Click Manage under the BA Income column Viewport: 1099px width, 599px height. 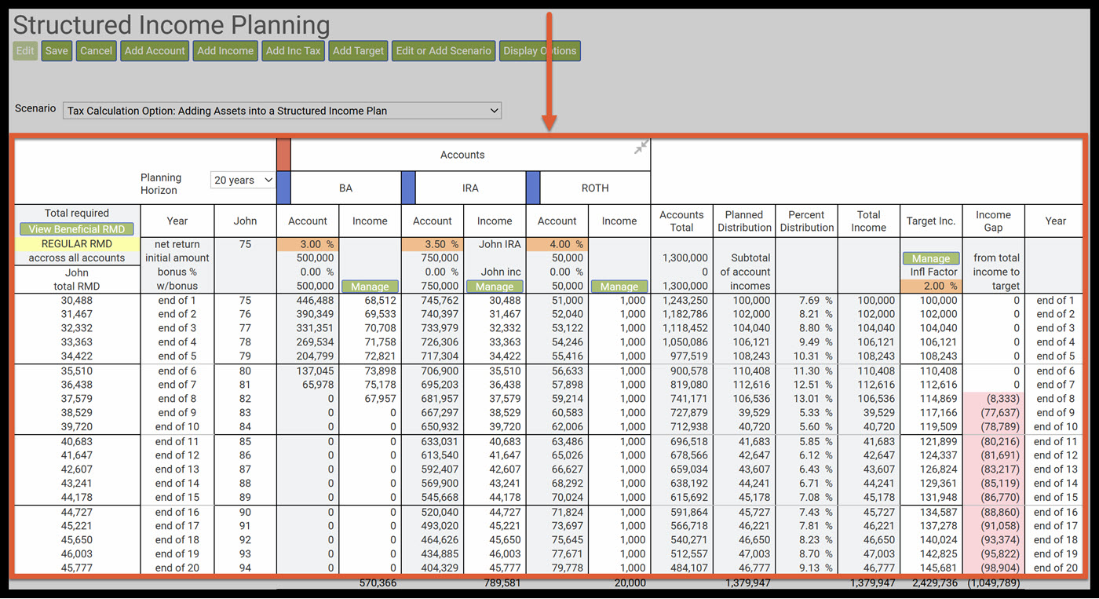pyautogui.click(x=370, y=287)
